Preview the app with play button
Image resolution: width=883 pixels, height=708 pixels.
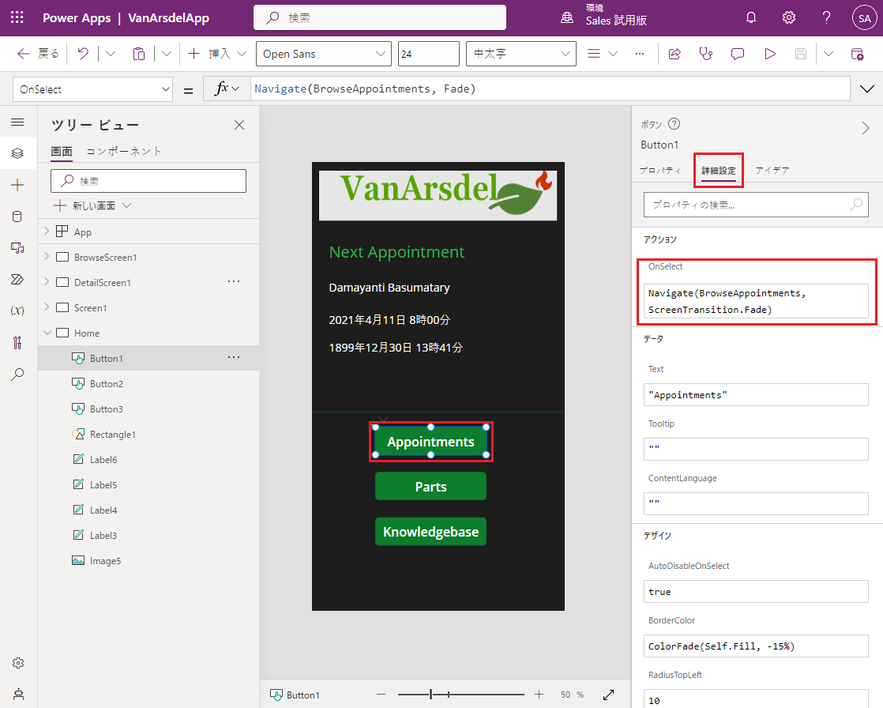coord(770,54)
